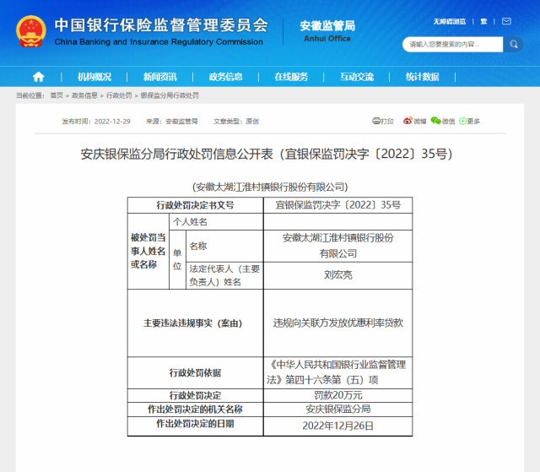Click the 罚款20万元 cell
This screenshot has width=540, height=472.
tap(337, 395)
